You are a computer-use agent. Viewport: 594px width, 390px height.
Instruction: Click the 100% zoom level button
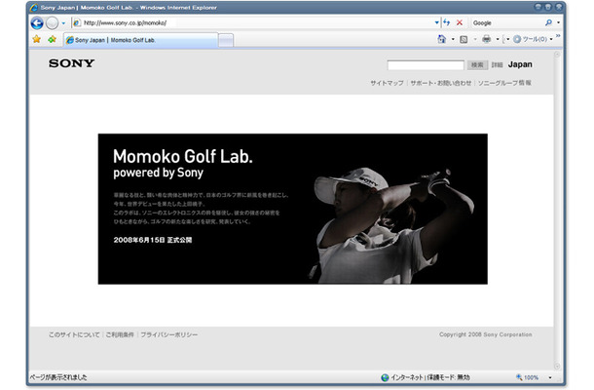[x=528, y=377]
